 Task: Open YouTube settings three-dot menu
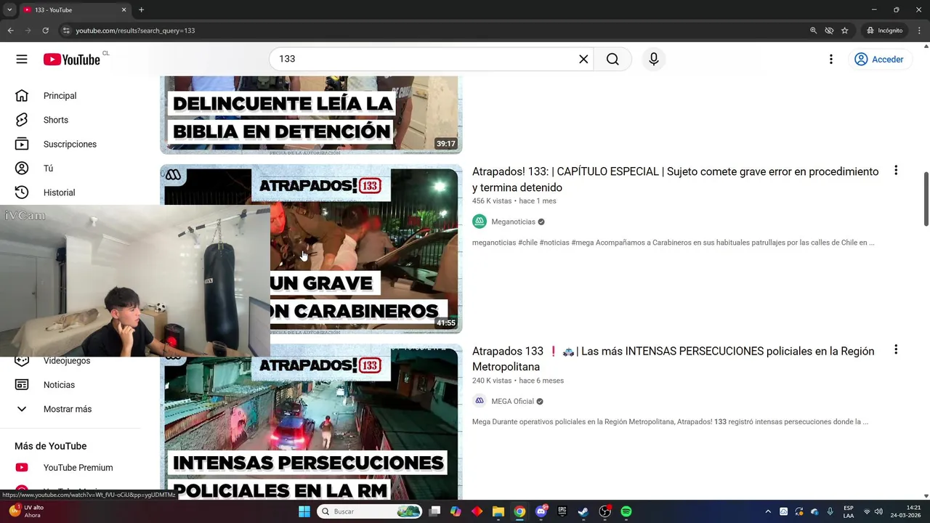click(x=831, y=60)
